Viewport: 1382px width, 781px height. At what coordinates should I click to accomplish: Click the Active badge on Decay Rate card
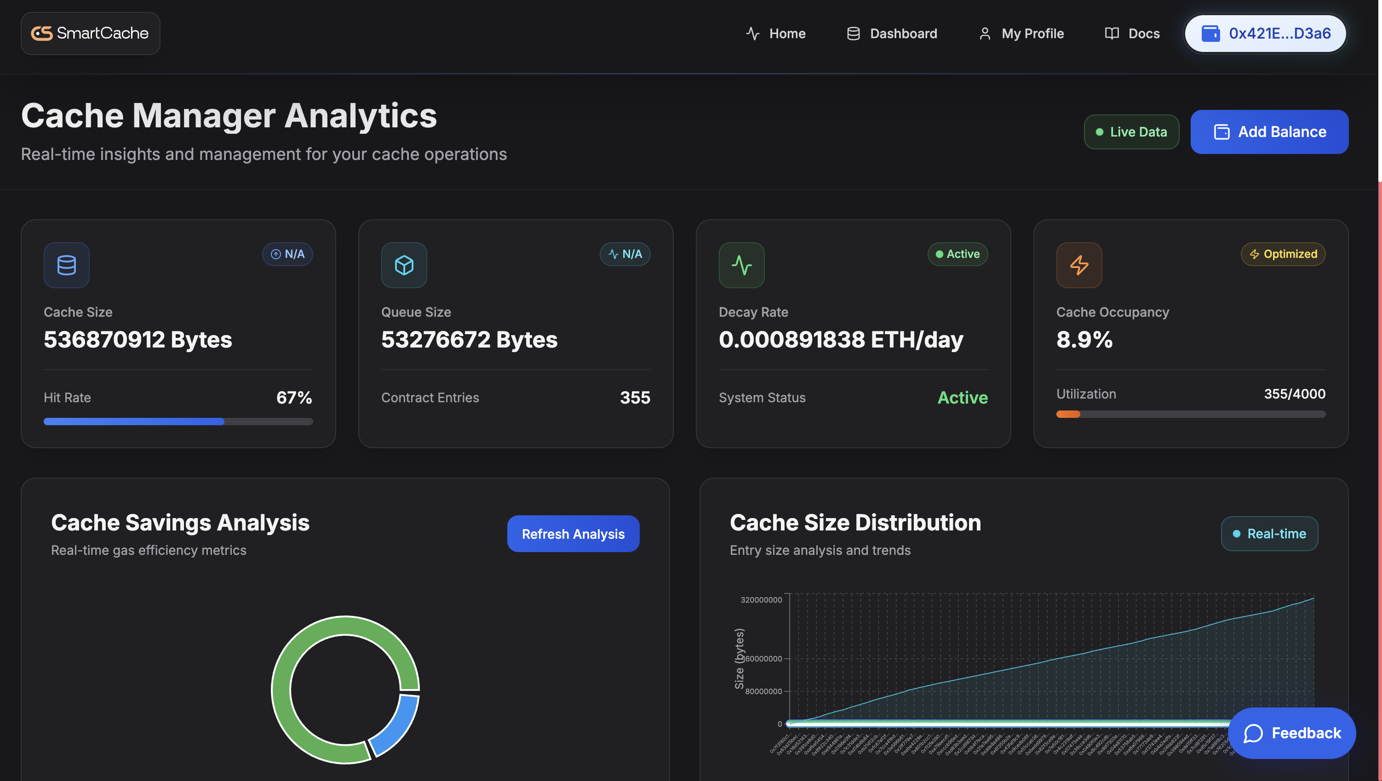coord(958,254)
